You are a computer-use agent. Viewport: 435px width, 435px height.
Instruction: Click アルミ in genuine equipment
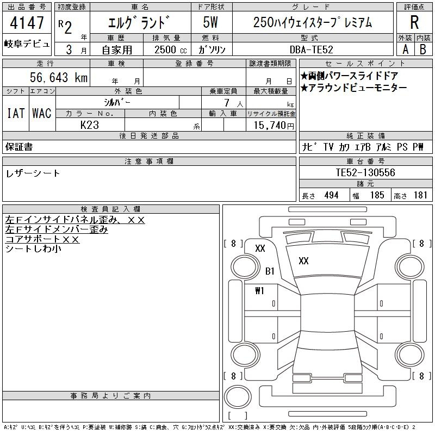[383, 147]
